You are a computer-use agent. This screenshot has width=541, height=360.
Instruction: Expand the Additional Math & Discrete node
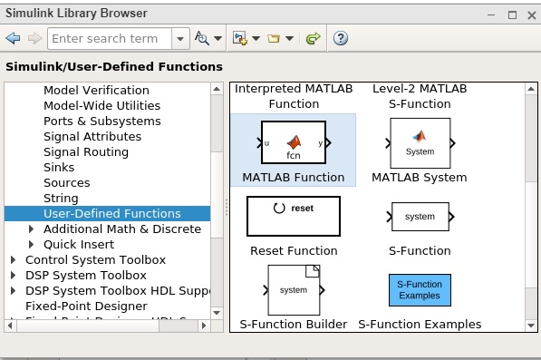point(31,229)
